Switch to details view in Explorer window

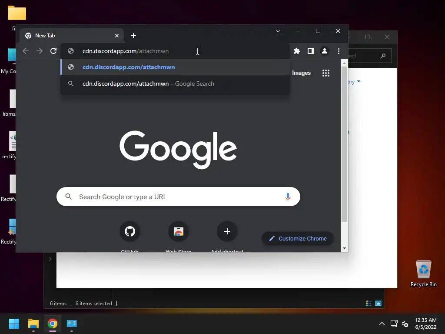pyautogui.click(x=369, y=303)
